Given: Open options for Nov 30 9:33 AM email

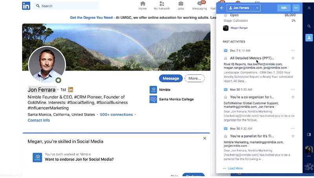Looking at the screenshot, I should tap(293, 89).
